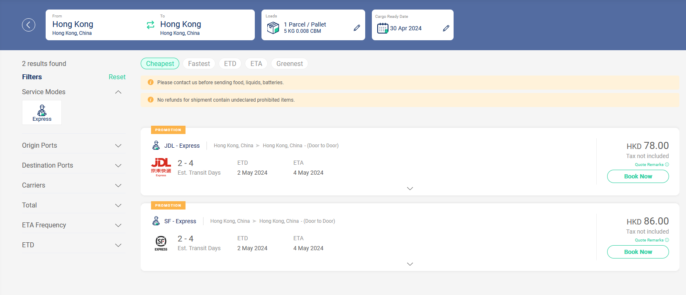Click the 'JDL - Express' service name

[x=182, y=146]
